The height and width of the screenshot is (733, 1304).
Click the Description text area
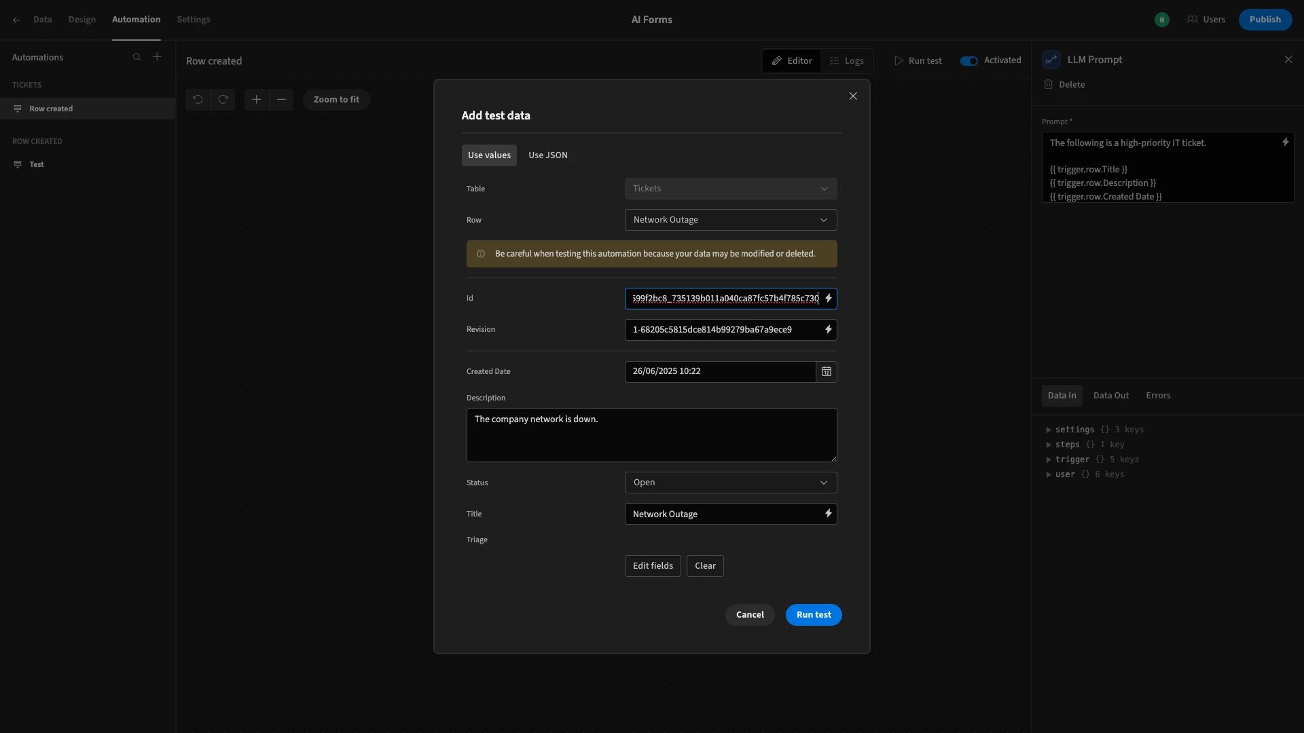pyautogui.click(x=652, y=435)
